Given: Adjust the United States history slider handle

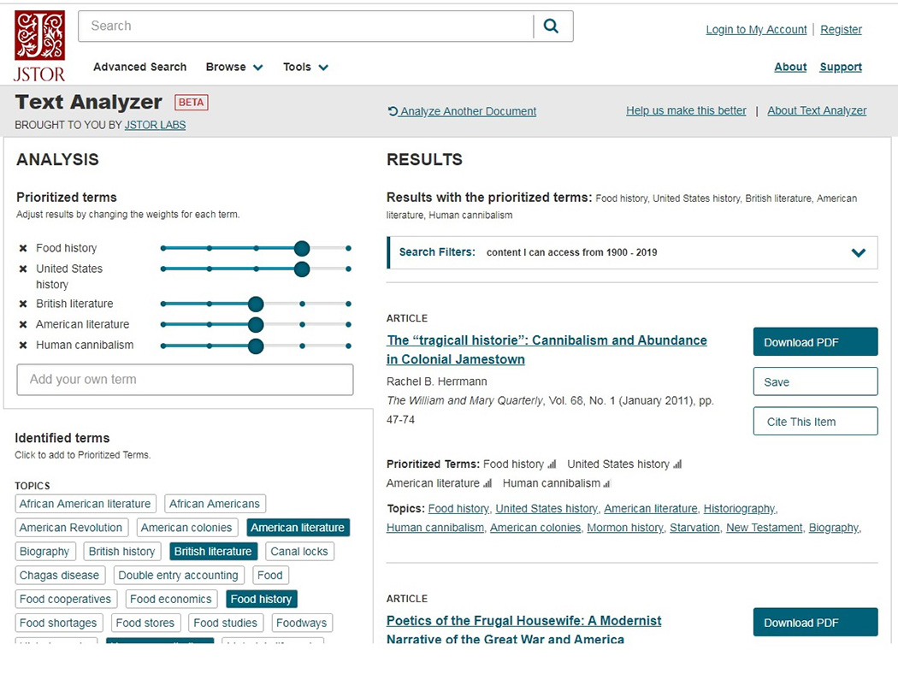Looking at the screenshot, I should [x=302, y=269].
